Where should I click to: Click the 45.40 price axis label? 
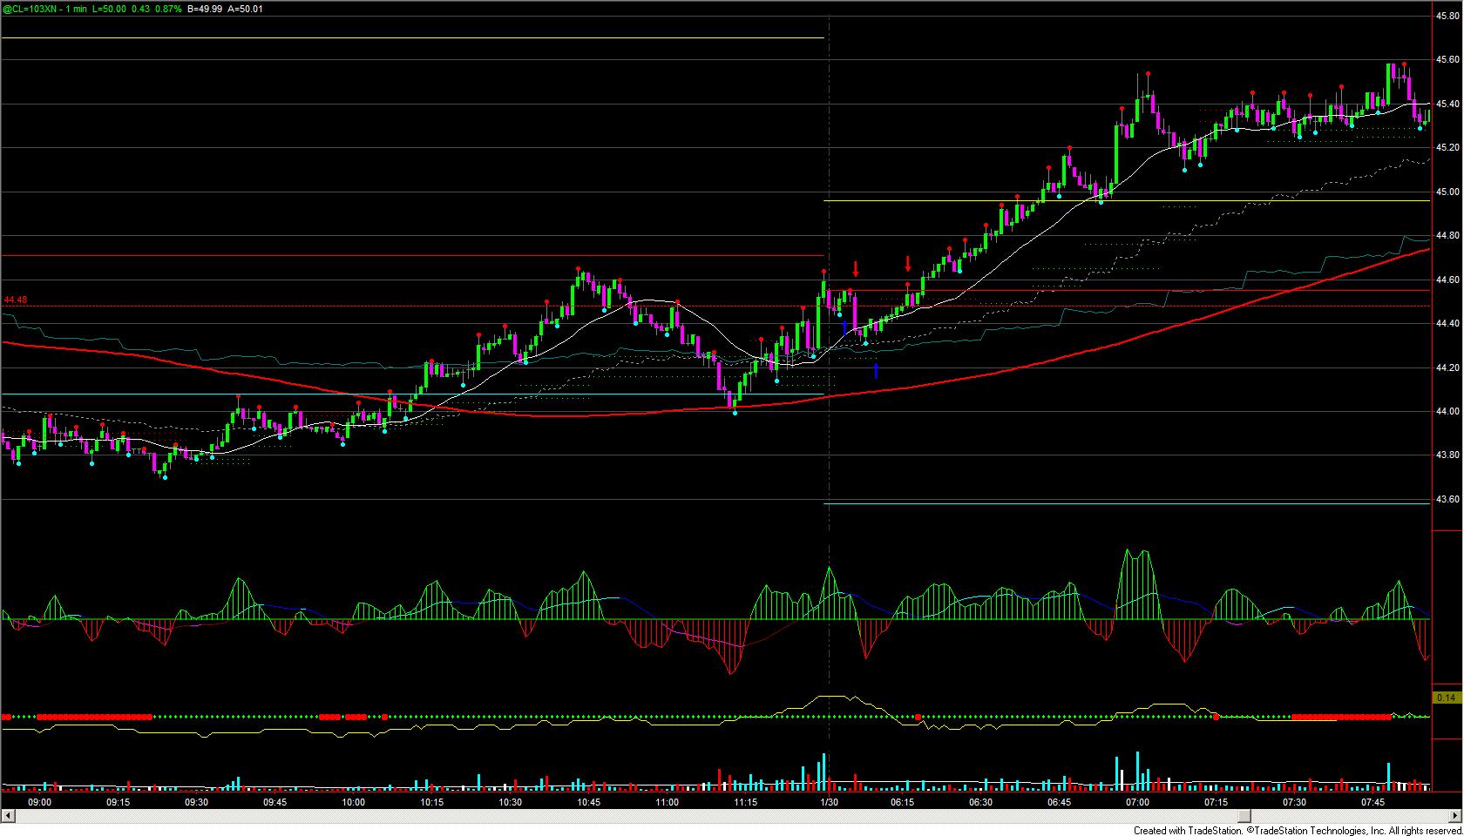pos(1447,104)
